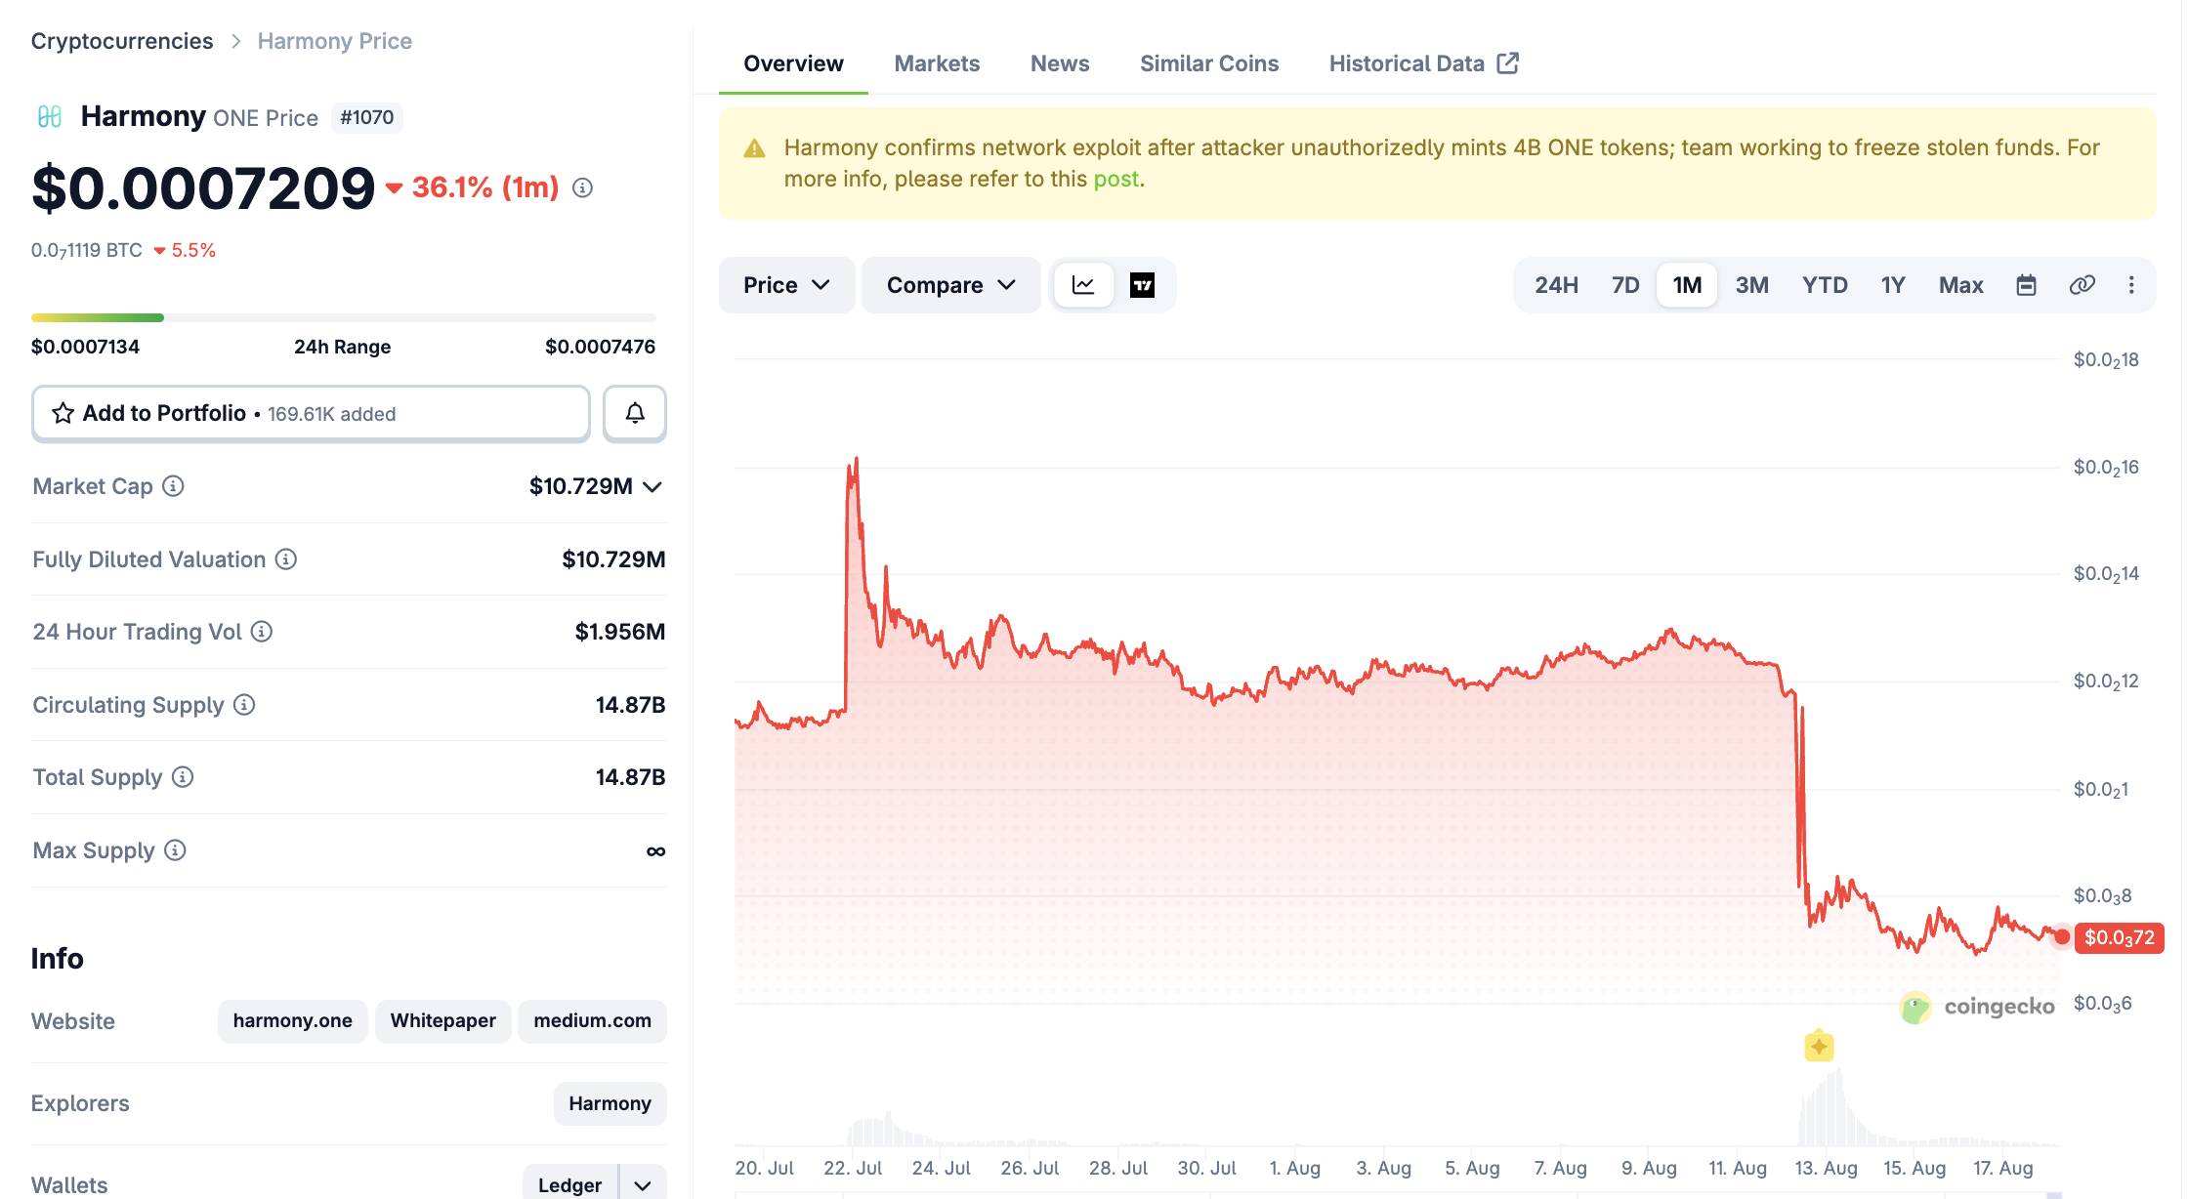Click the #1070 rank badge
The height and width of the screenshot is (1199, 2188).
click(367, 118)
